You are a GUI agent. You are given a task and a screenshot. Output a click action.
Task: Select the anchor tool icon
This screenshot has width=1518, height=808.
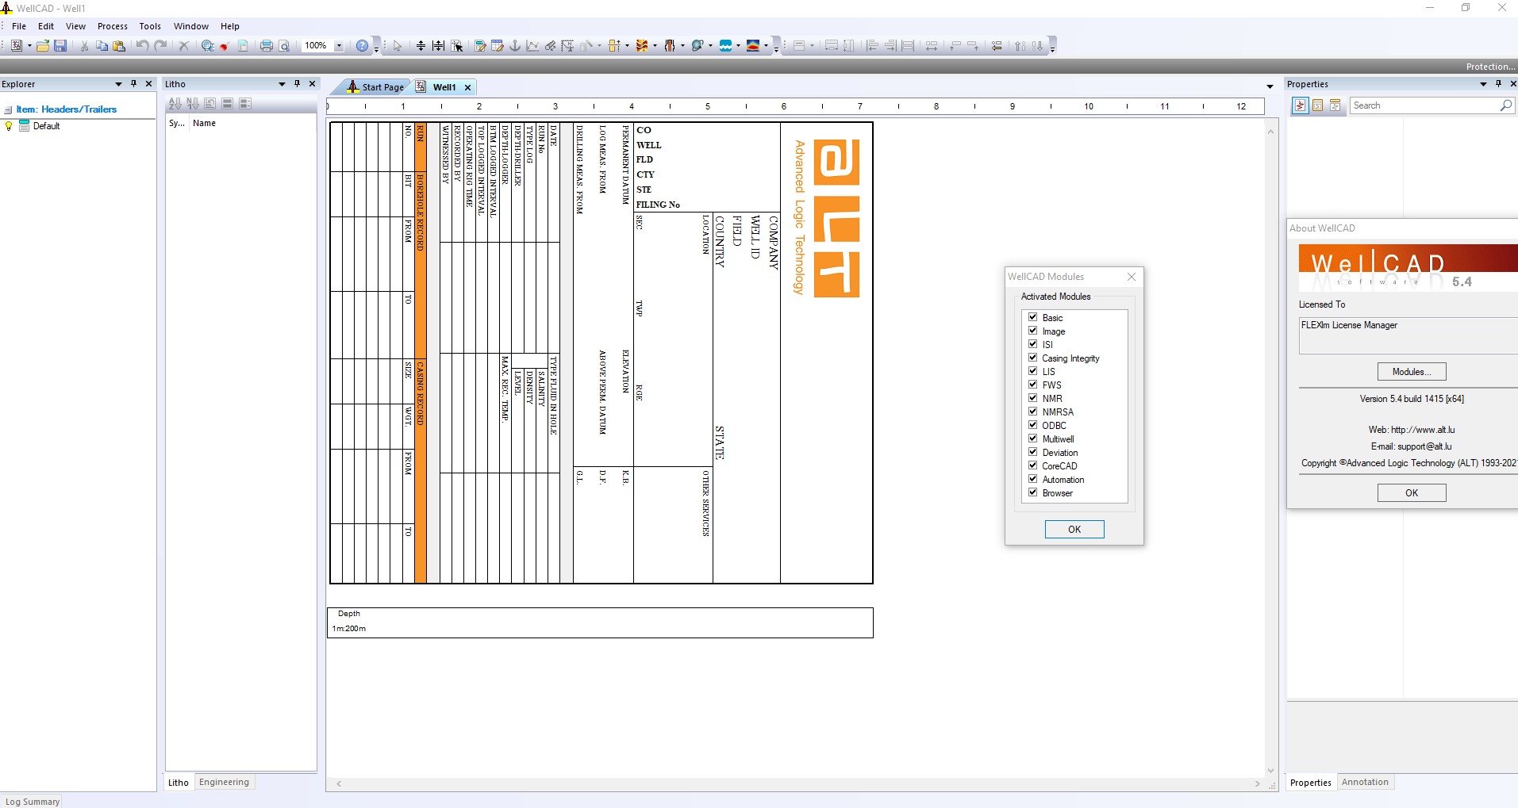pyautogui.click(x=515, y=46)
